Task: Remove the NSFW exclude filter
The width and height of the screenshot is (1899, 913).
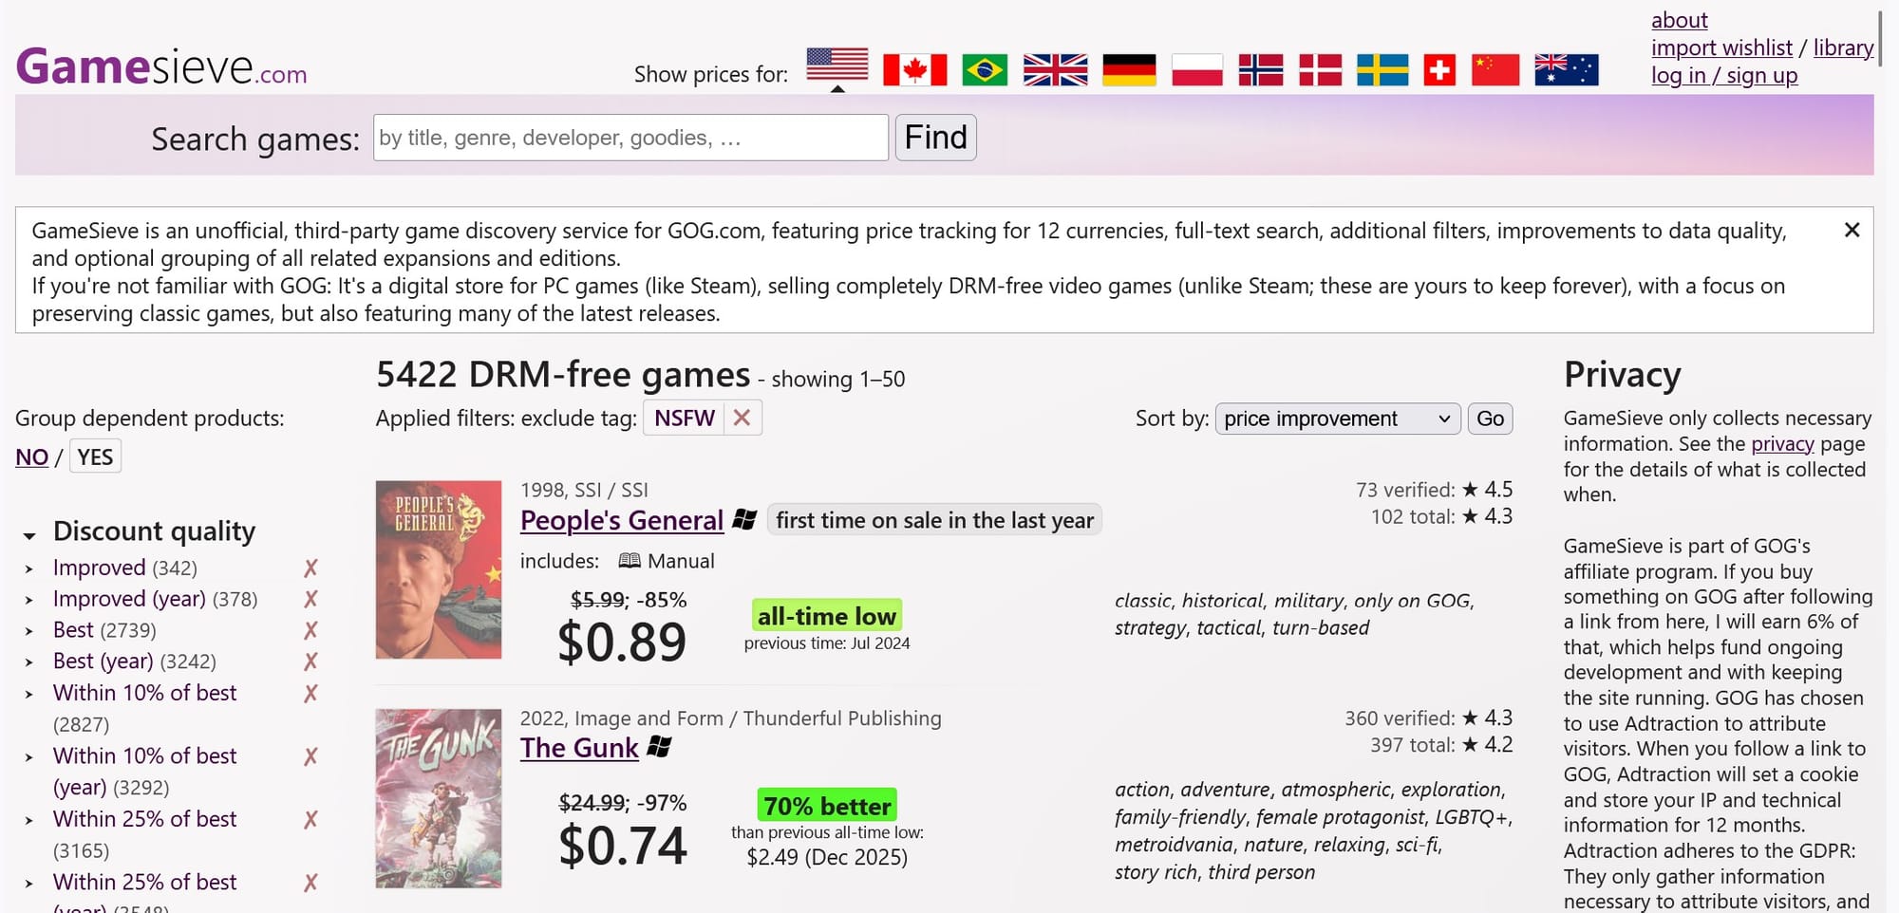Action: point(743,418)
